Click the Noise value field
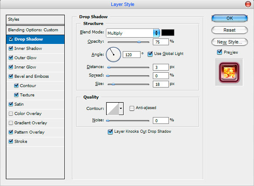The height and width of the screenshot is (186, 254). pos(161,120)
